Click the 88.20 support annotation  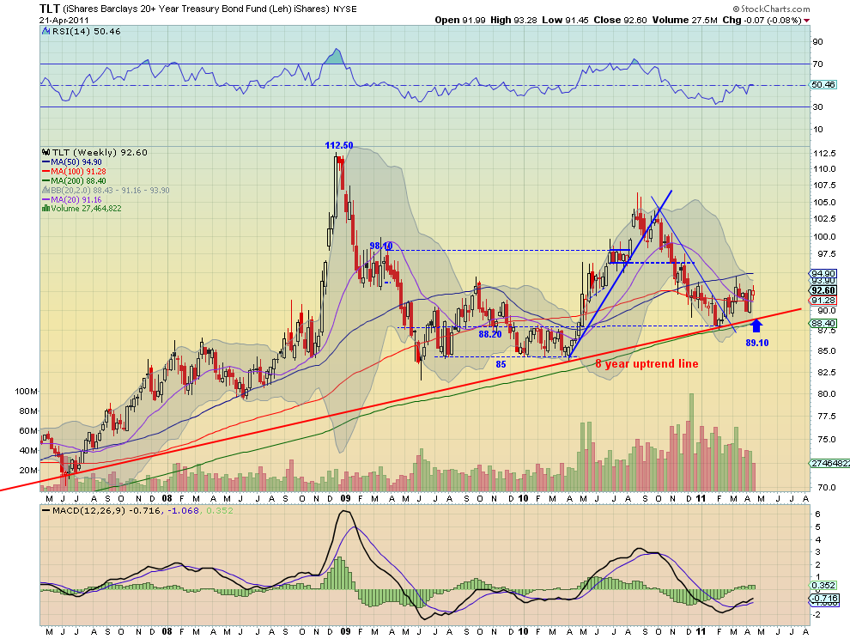click(490, 334)
